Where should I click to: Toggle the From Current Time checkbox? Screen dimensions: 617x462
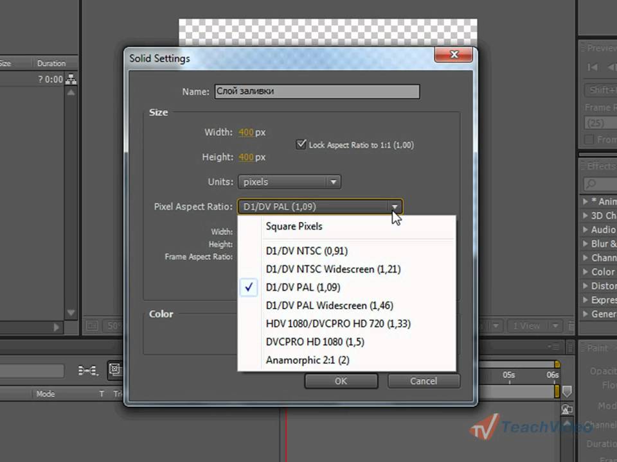(x=589, y=139)
